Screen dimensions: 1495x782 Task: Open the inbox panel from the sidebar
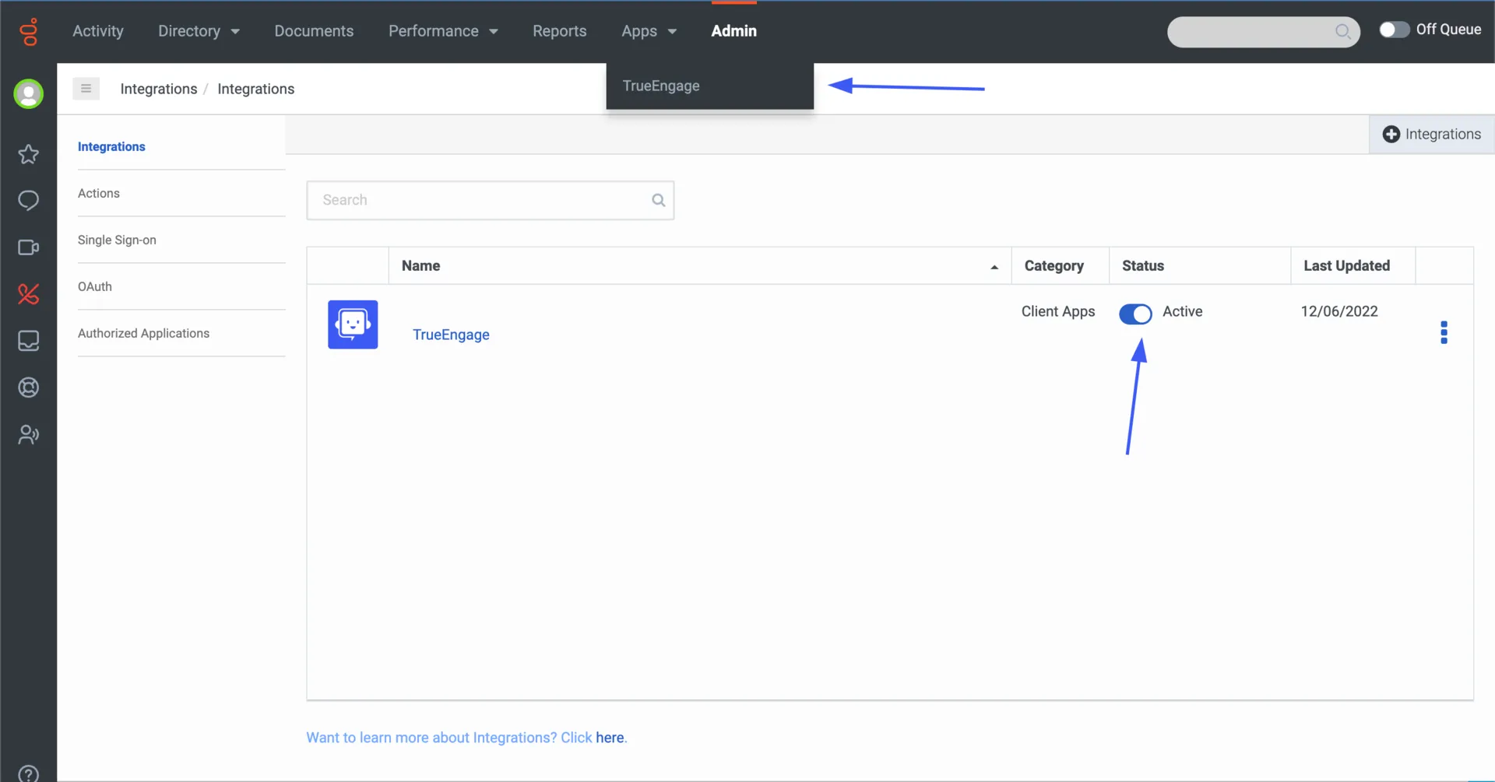29,341
